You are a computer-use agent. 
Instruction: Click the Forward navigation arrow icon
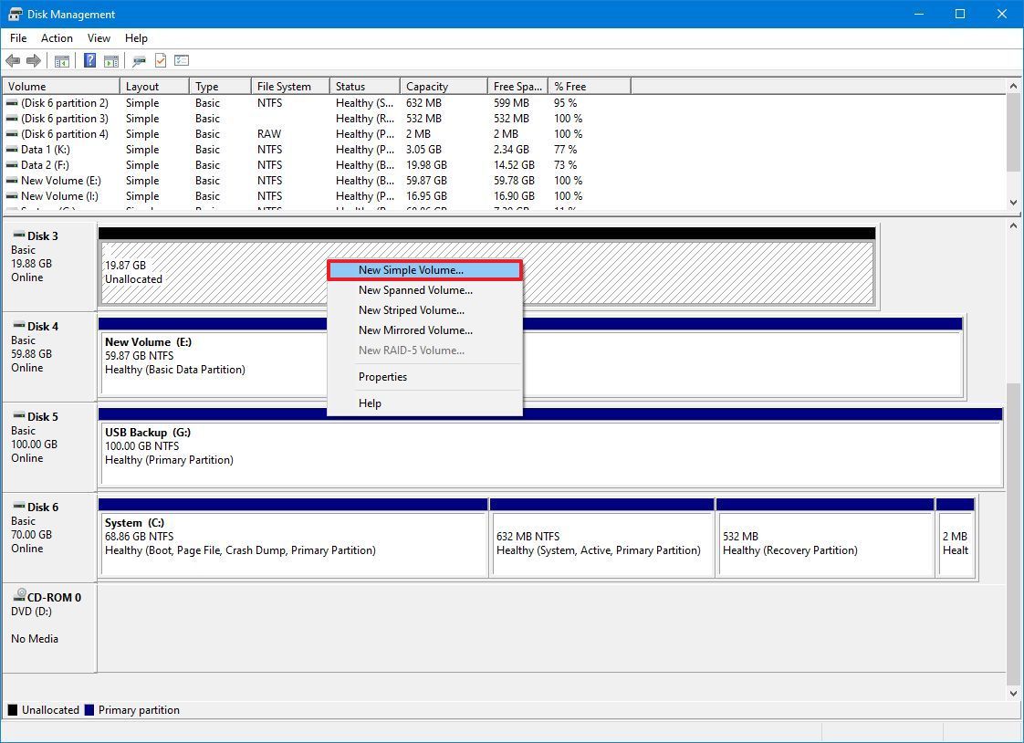(x=34, y=61)
